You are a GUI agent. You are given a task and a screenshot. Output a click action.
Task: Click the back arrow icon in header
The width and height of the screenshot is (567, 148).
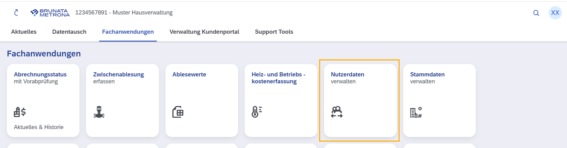tap(16, 13)
